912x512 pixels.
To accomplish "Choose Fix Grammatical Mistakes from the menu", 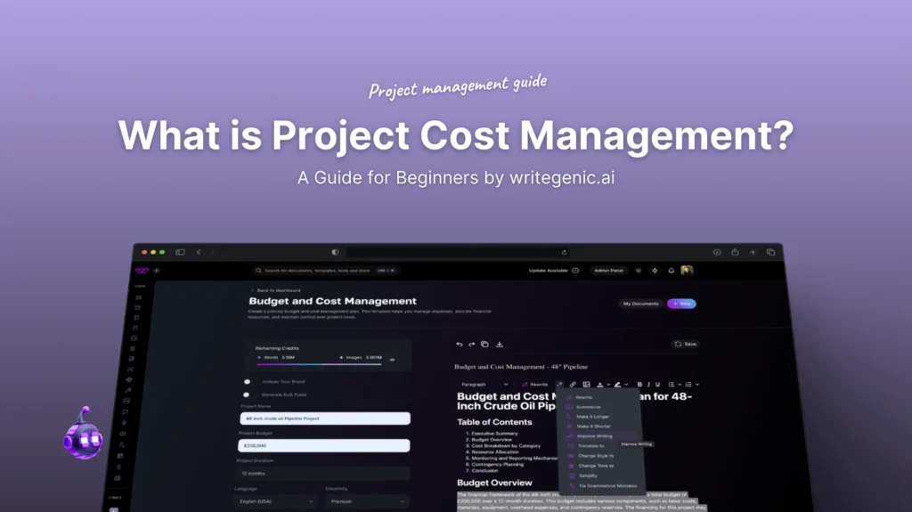I will coord(607,486).
